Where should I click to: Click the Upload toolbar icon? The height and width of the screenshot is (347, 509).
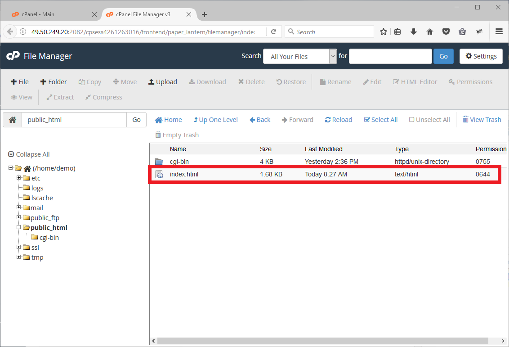pos(162,82)
